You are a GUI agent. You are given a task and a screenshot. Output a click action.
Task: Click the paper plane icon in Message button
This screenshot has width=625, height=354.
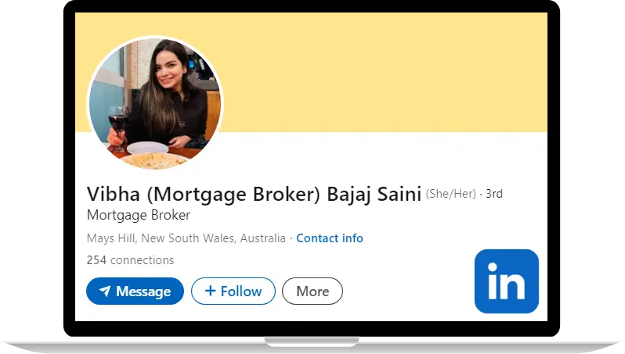pos(104,291)
